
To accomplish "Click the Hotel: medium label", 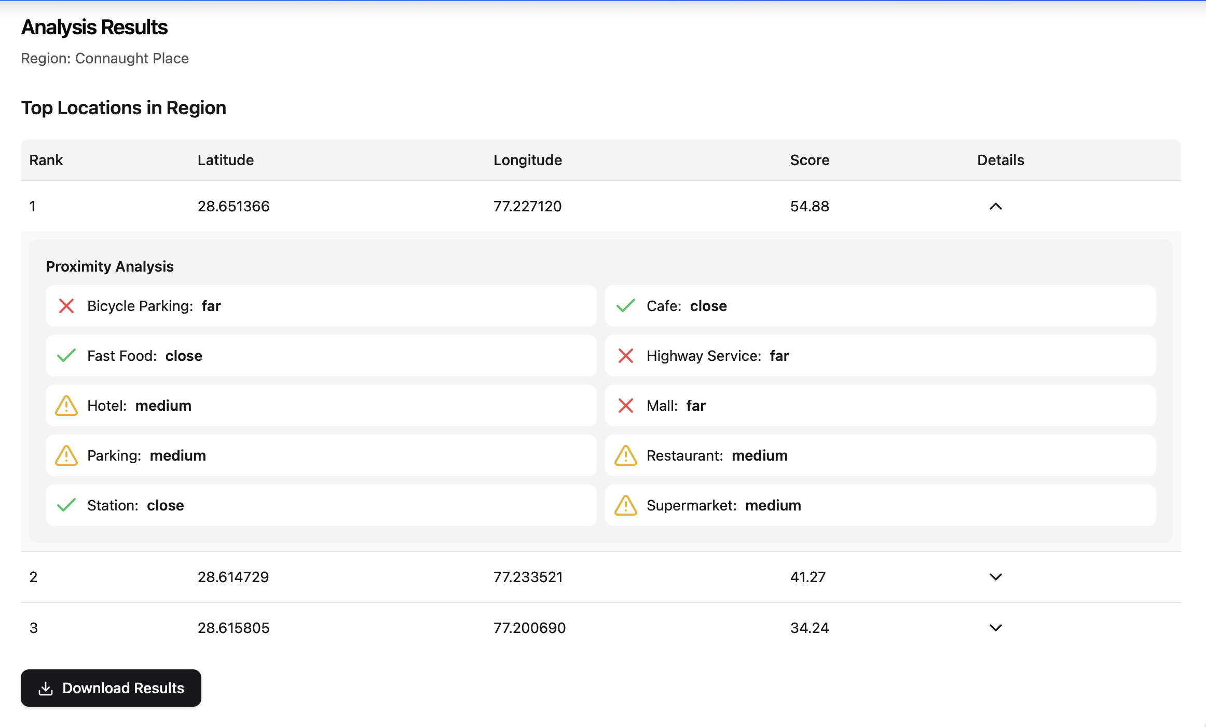I will tap(140, 406).
